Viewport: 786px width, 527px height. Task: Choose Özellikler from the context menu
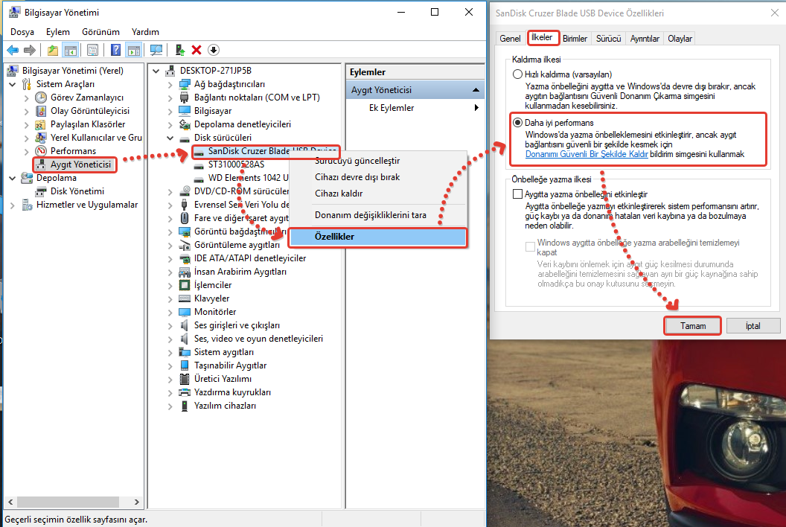click(x=333, y=237)
